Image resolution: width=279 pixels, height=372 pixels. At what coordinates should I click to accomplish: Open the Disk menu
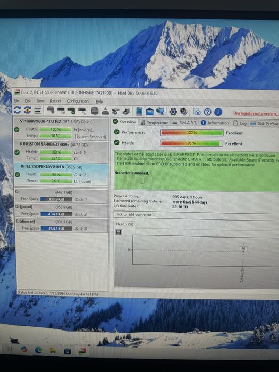coord(28,101)
